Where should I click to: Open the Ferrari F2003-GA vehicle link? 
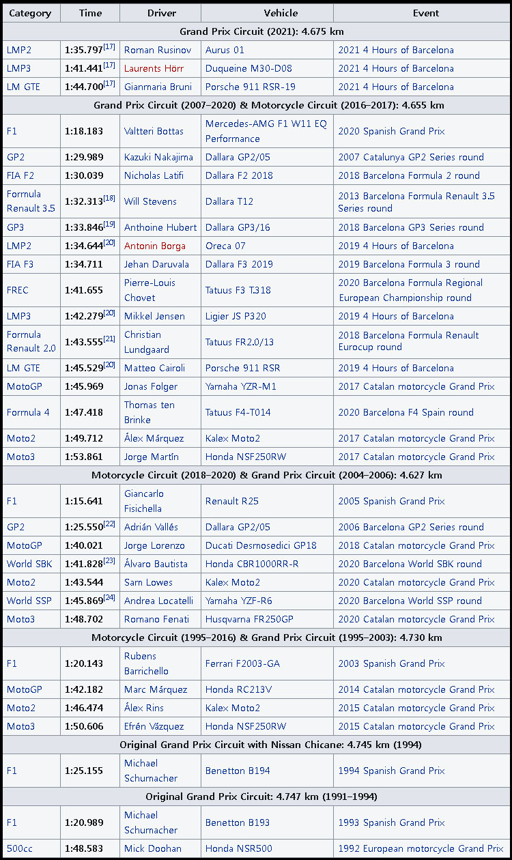[x=242, y=663]
